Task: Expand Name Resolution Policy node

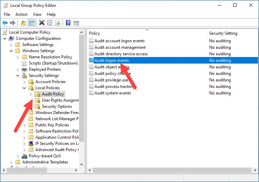Action: 18,57
